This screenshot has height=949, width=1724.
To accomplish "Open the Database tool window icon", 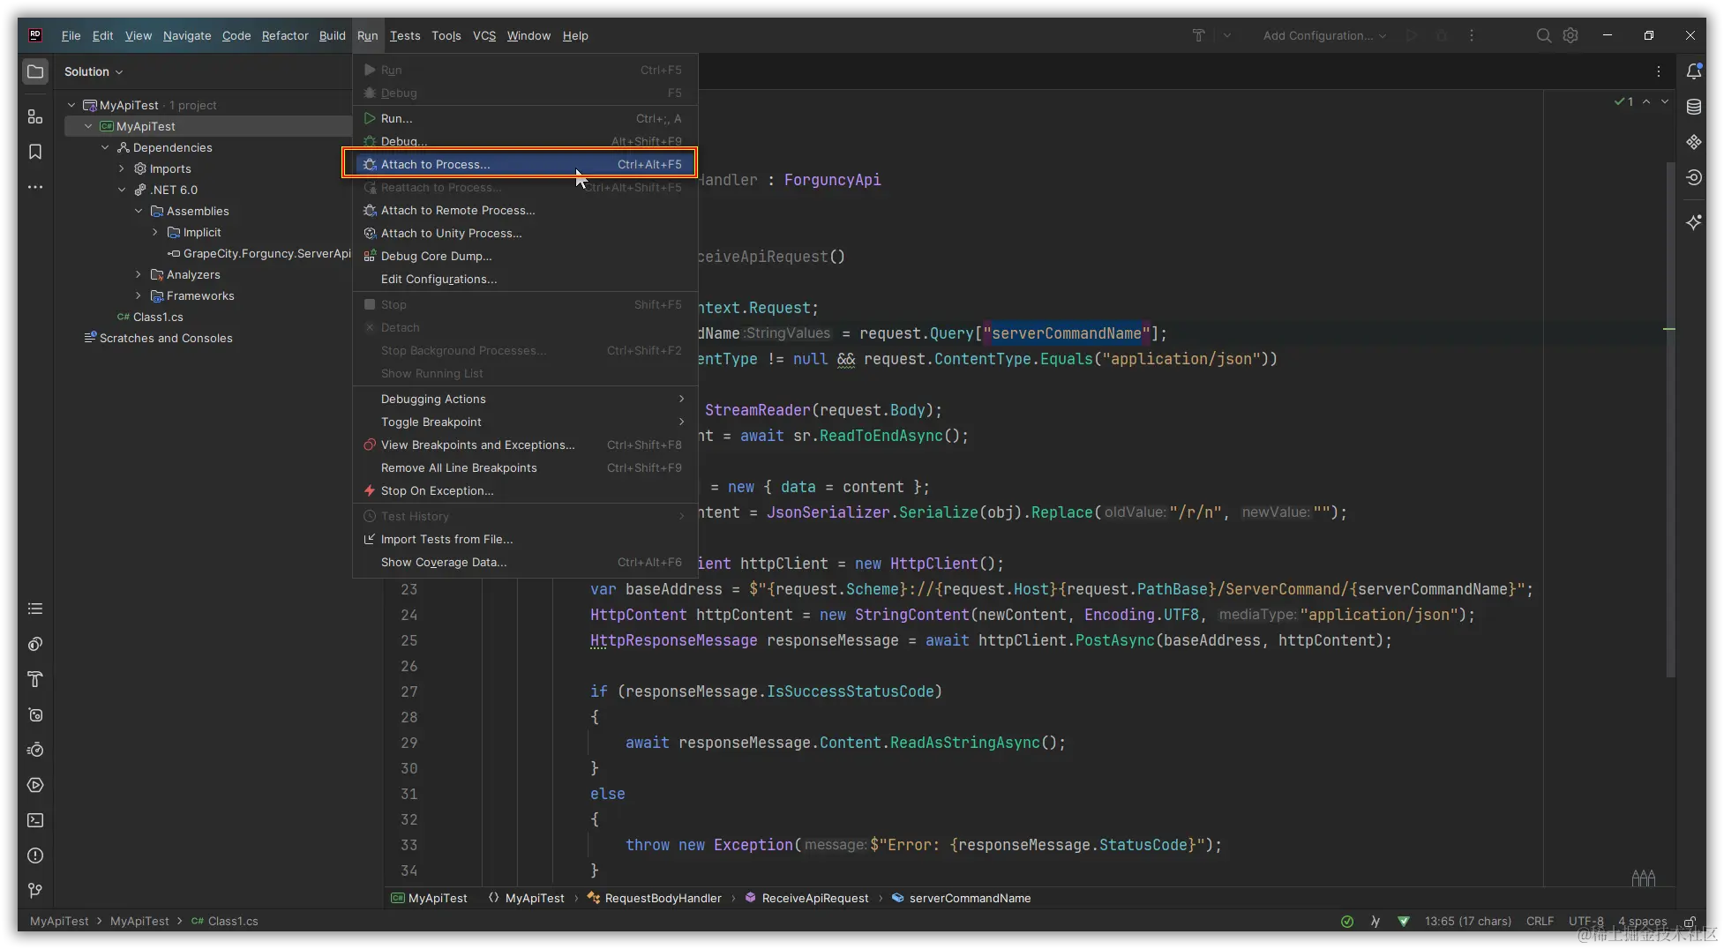I will (x=1693, y=107).
